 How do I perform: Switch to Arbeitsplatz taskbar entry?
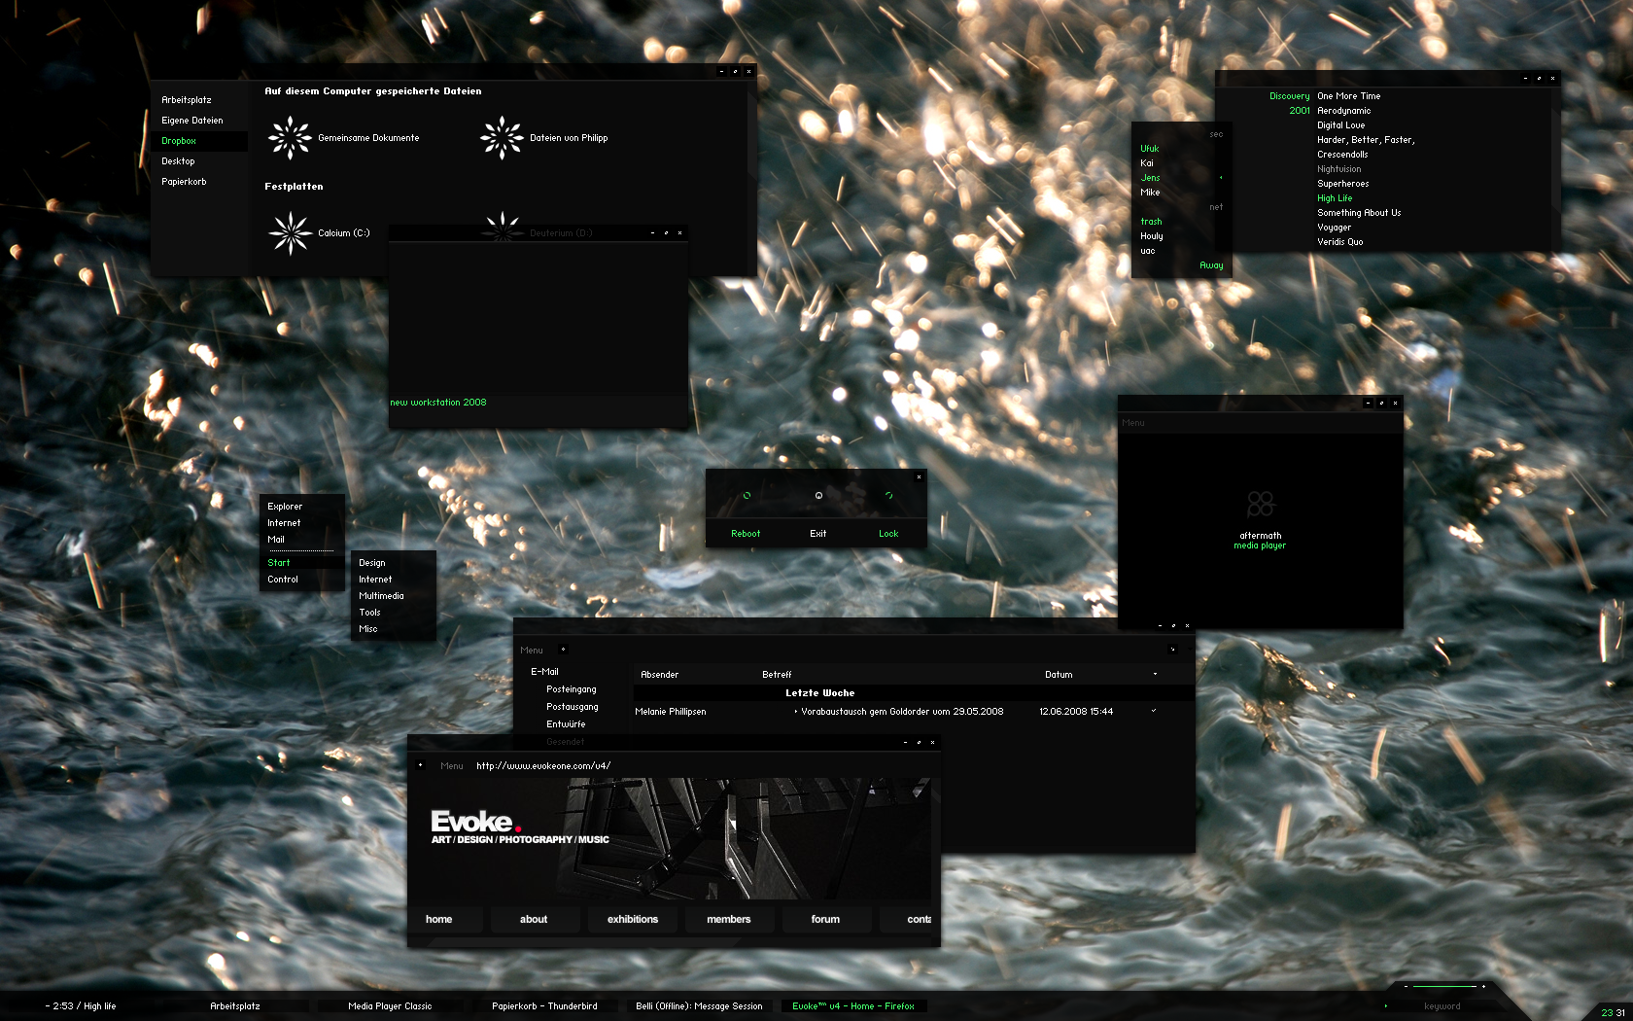coord(235,1006)
